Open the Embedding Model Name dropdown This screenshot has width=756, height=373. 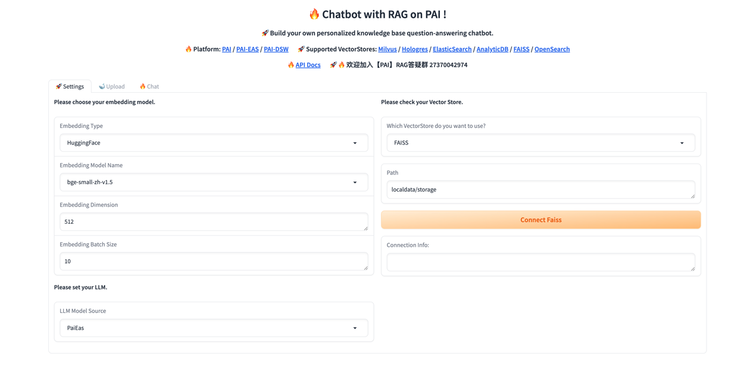pyautogui.click(x=214, y=182)
